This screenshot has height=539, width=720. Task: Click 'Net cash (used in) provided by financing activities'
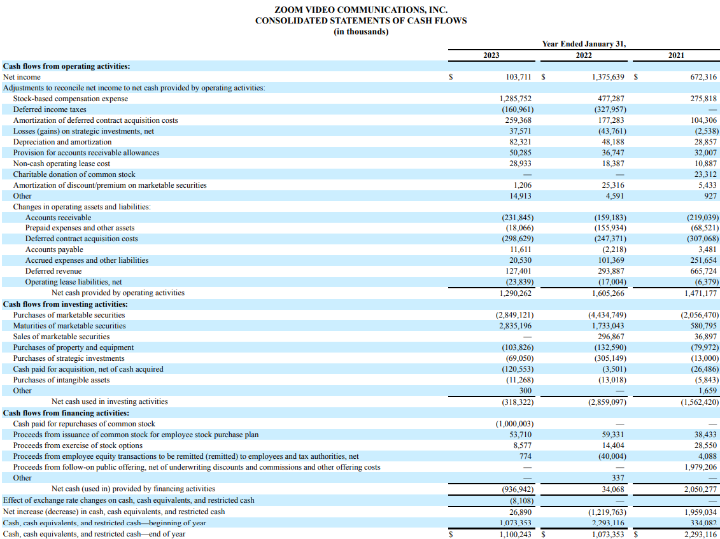pos(133,489)
